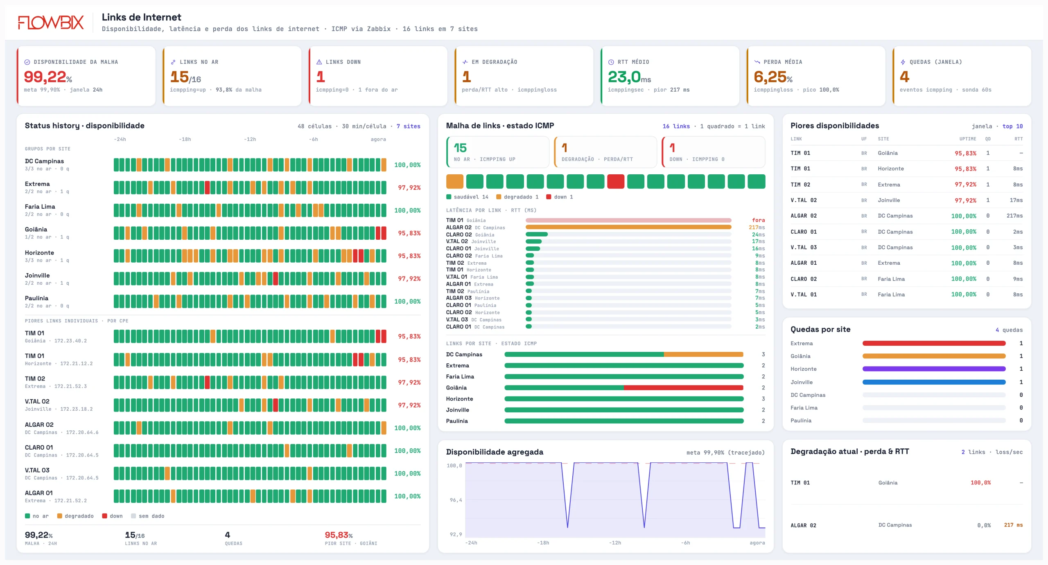The height and width of the screenshot is (565, 1048).
Task: Click the Disponibilidade da Malha check icon
Action: (x=27, y=62)
